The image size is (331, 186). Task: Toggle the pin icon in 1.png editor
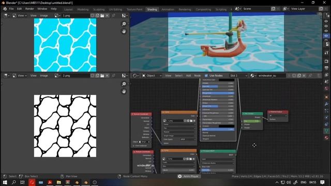[113, 16]
